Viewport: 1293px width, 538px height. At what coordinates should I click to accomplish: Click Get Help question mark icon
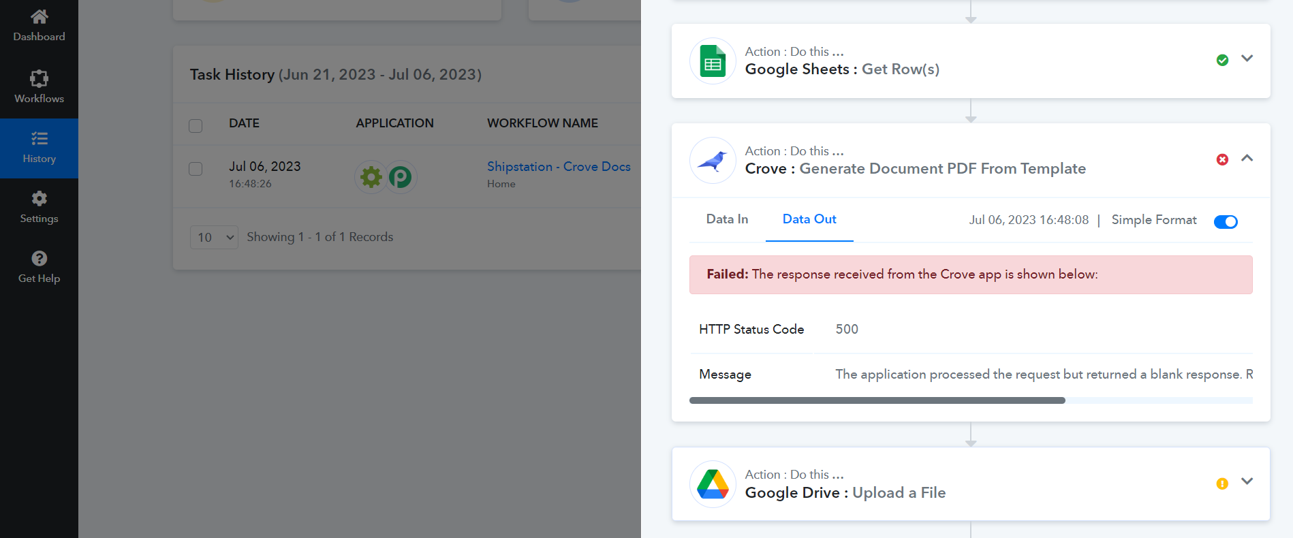[x=40, y=258]
